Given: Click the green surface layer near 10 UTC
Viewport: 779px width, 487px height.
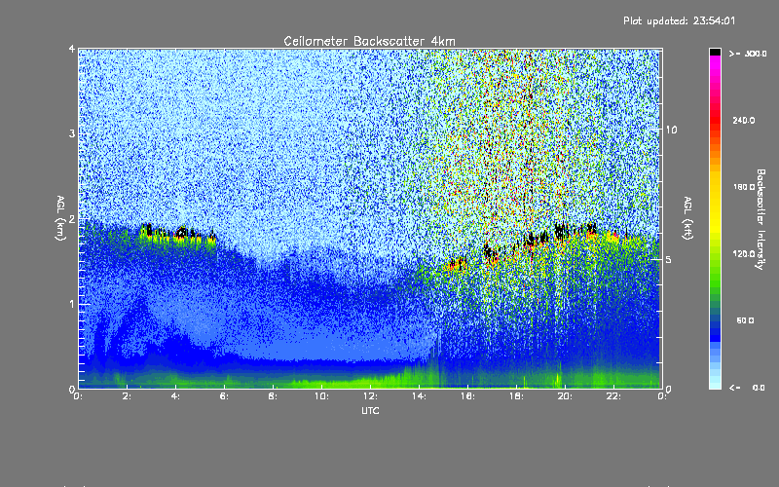Looking at the screenshot, I should click(321, 383).
